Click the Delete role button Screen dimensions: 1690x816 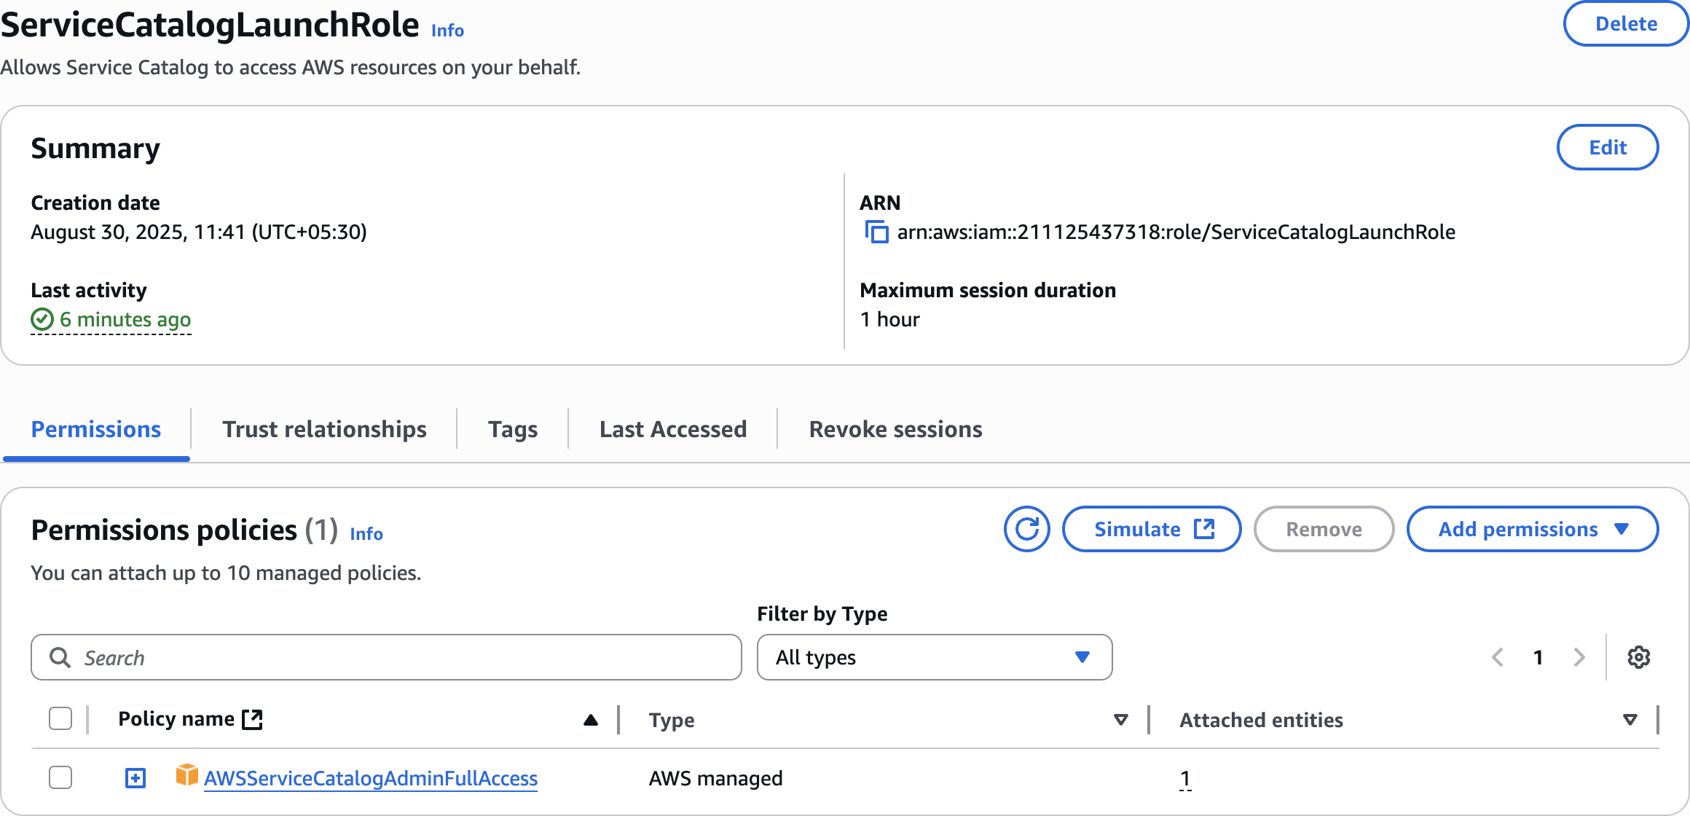click(x=1625, y=24)
